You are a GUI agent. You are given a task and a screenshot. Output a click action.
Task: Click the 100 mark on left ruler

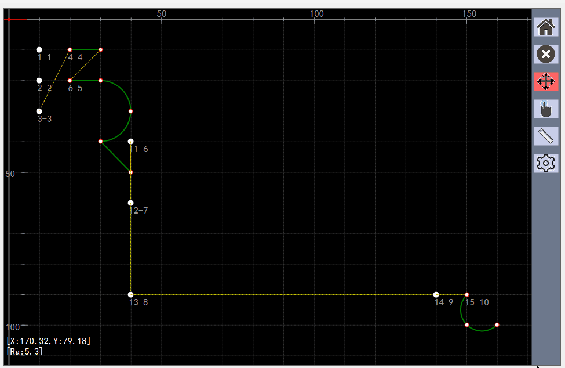[x=13, y=327]
